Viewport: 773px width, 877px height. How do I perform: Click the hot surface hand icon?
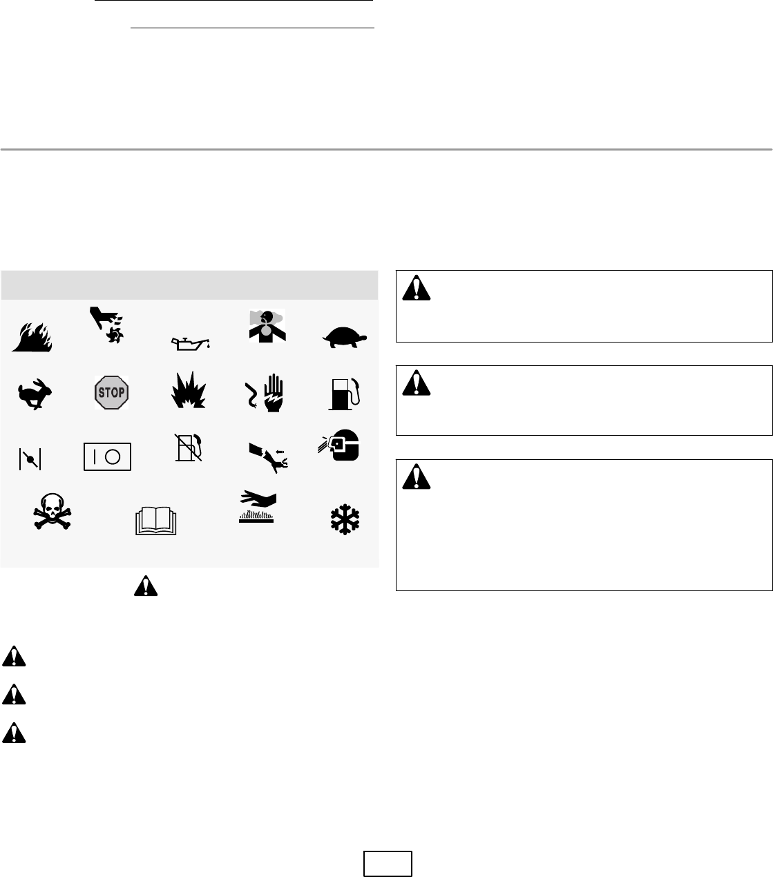pyautogui.click(x=256, y=508)
